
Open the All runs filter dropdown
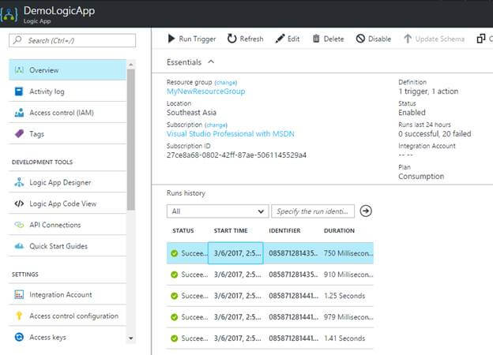218,211
